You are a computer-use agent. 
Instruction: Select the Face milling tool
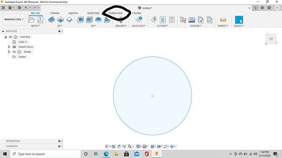(69, 20)
